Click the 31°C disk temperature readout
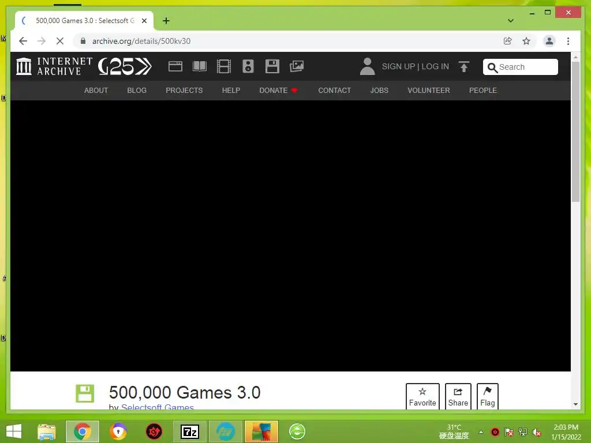Image resolution: width=591 pixels, height=443 pixels. (454, 431)
